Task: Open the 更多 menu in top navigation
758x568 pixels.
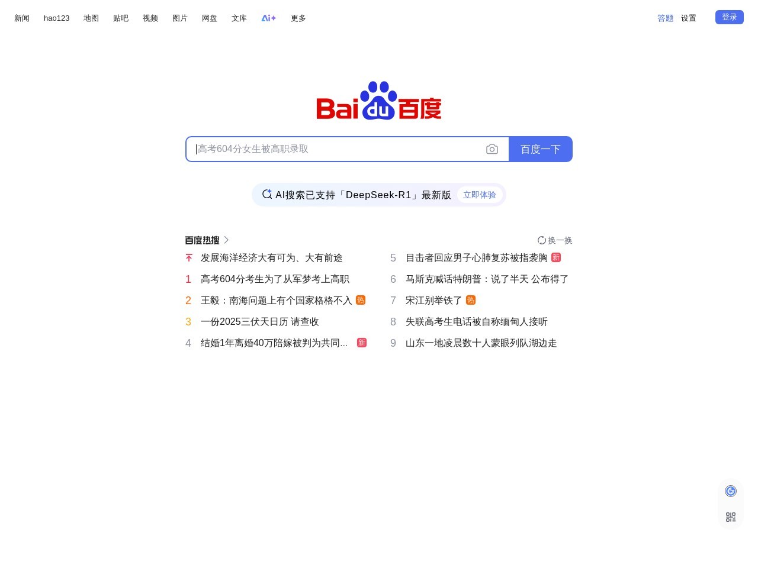Action: click(x=298, y=18)
